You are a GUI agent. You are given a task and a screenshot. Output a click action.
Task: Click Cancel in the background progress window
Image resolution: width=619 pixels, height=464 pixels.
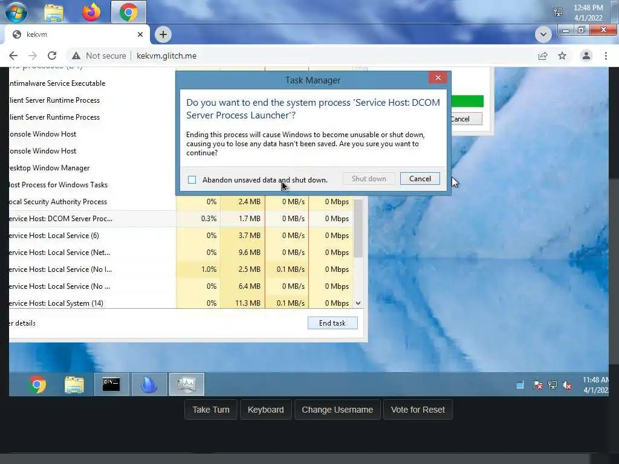[466, 119]
